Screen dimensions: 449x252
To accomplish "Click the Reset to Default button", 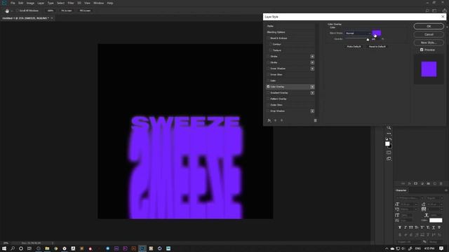I will pos(377,47).
